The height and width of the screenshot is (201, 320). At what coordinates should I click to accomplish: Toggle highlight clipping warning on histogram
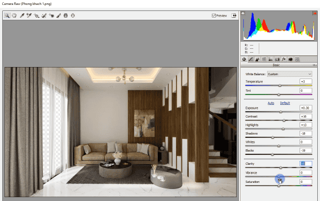[314, 13]
